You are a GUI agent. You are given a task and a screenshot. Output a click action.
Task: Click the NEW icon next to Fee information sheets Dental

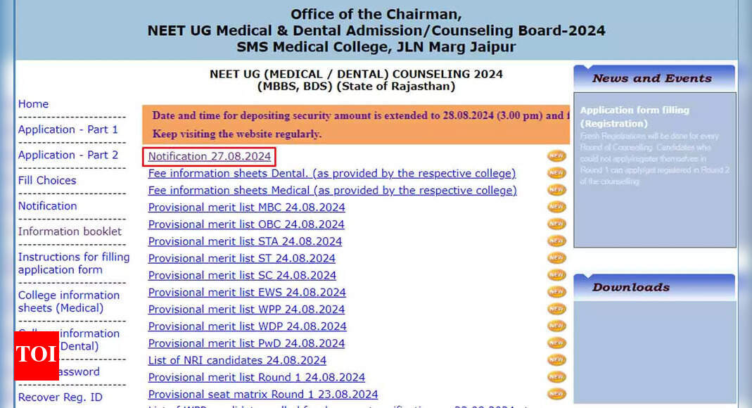(556, 173)
